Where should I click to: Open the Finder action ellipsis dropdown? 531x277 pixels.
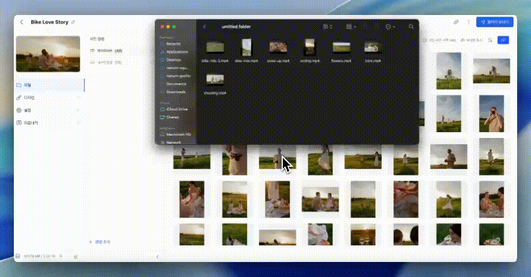(x=390, y=27)
